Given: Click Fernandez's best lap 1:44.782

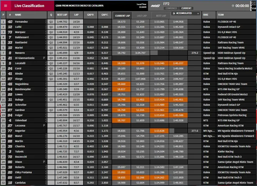Looking at the screenshot, I should point(62,22).
